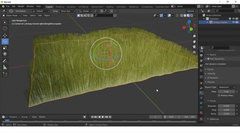Open the Object properties tab icon
This screenshot has height=135, width=240.
click(x=201, y=83)
